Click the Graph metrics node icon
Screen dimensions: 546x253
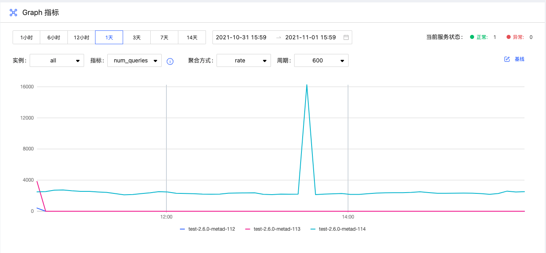coord(13,13)
